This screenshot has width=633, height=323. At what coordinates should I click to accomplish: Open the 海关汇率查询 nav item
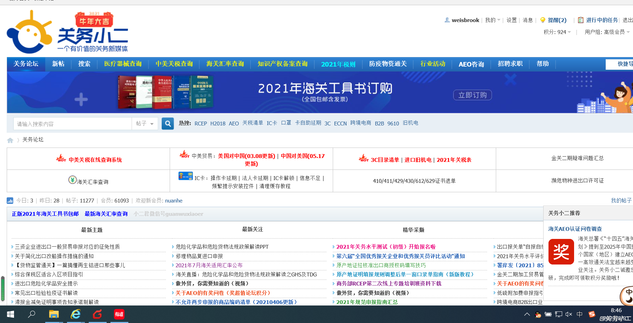pyautogui.click(x=225, y=64)
